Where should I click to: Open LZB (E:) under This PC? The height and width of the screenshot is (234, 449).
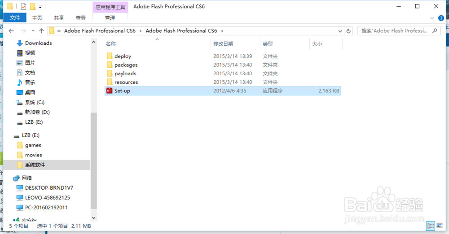click(34, 122)
